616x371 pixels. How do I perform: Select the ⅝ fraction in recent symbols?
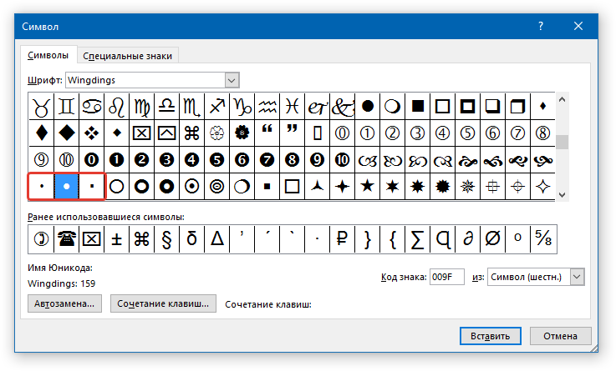click(x=544, y=238)
